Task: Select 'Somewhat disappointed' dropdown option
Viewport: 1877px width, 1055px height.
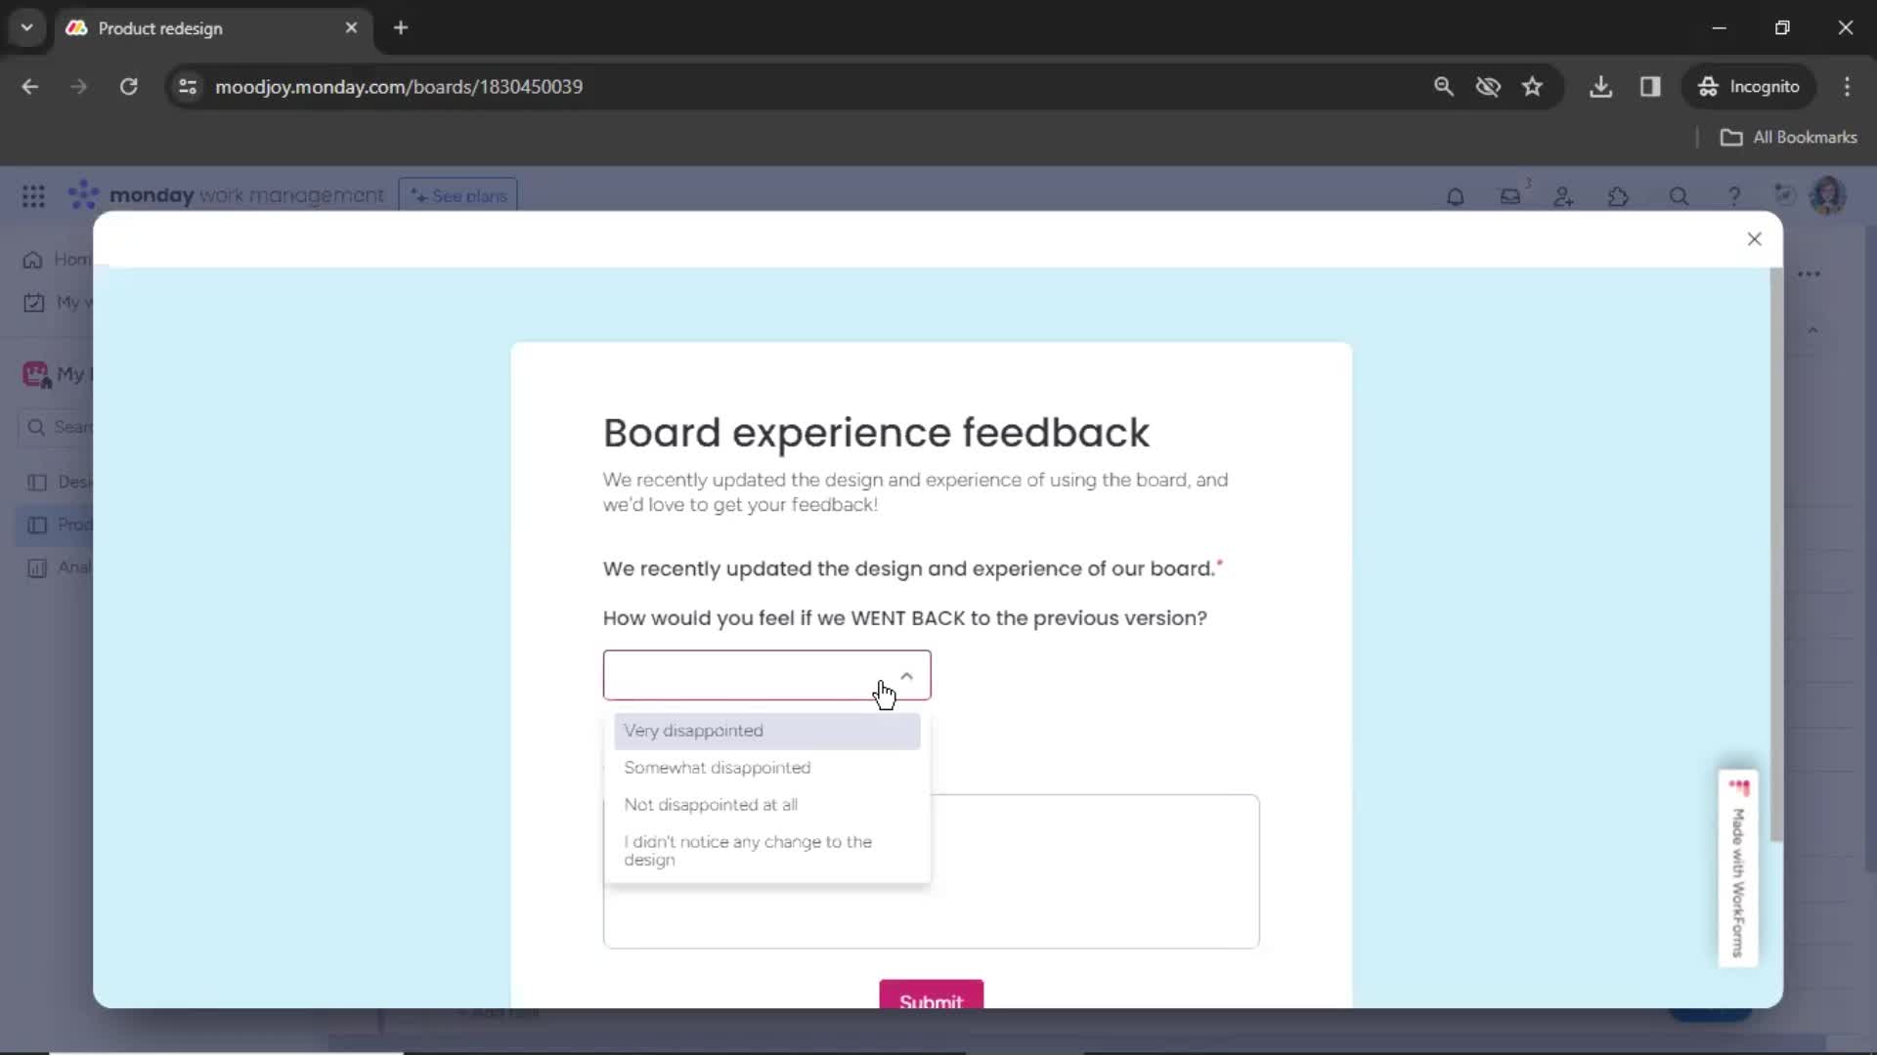Action: tap(717, 768)
